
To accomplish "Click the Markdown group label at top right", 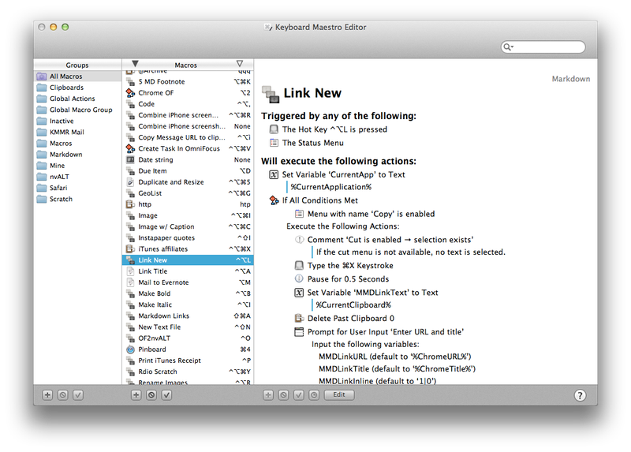I will coord(570,79).
